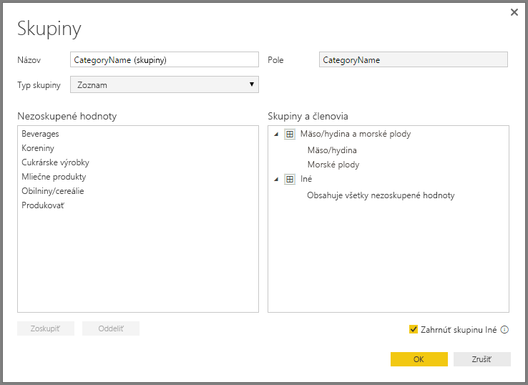Click the Pole field showing CategoryName
Image resolution: width=528 pixels, height=385 pixels.
click(414, 59)
